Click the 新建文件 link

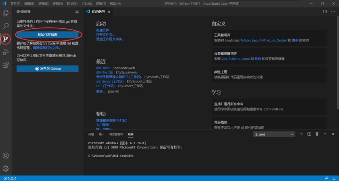(x=103, y=30)
